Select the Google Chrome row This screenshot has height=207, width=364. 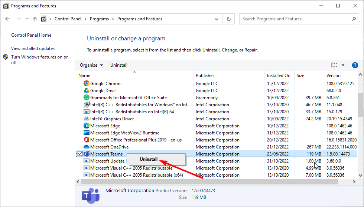coord(217,84)
